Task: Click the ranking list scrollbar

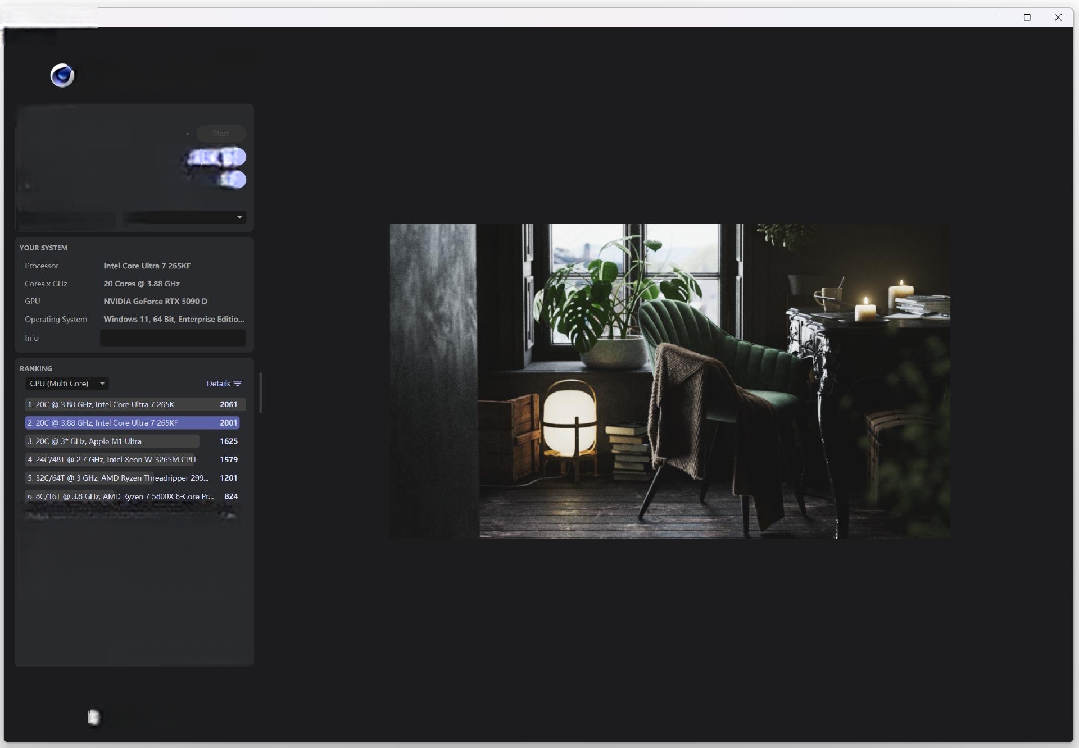Action: coord(261,392)
